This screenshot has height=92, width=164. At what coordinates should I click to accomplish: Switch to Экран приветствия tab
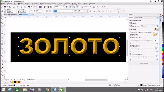tap(10, 15)
